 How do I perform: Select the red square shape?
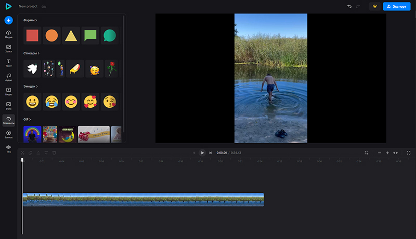[32, 35]
